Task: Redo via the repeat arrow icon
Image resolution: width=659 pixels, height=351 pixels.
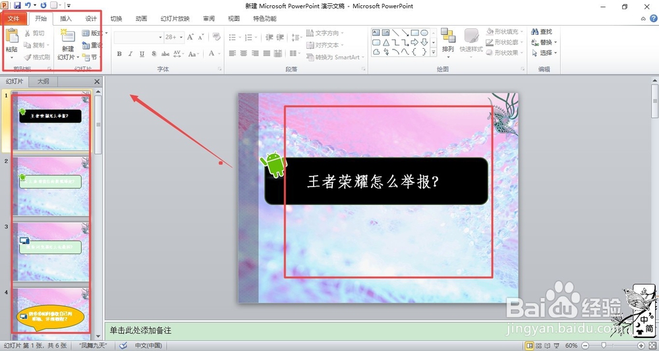Action: point(43,5)
